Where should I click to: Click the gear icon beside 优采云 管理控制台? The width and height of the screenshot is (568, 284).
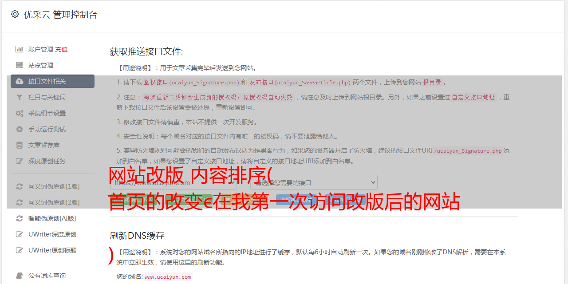[x=15, y=14]
